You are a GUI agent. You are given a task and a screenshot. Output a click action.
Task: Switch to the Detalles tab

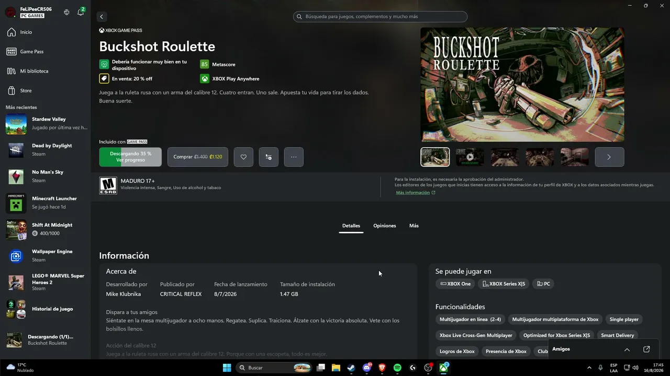click(x=351, y=226)
